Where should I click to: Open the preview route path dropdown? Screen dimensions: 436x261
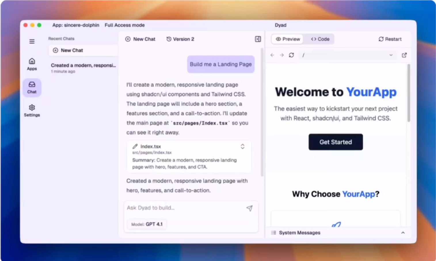point(391,55)
